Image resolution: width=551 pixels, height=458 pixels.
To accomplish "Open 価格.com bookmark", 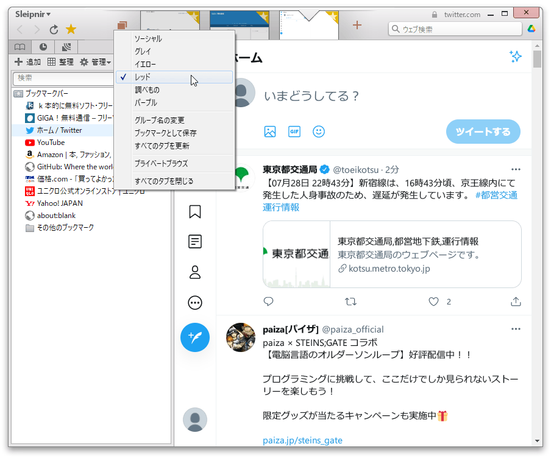I will [69, 179].
